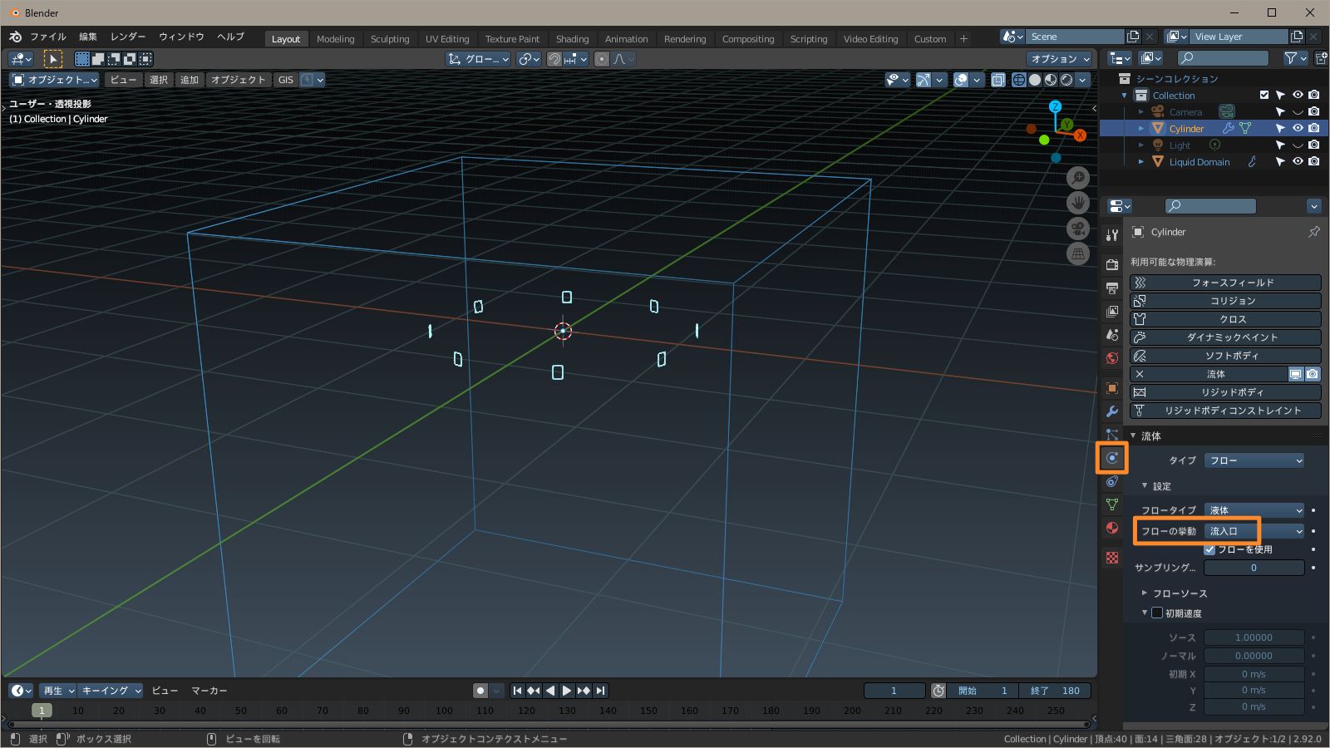Expand the フローソース subpanel
This screenshot has height=748, width=1330.
(1145, 593)
